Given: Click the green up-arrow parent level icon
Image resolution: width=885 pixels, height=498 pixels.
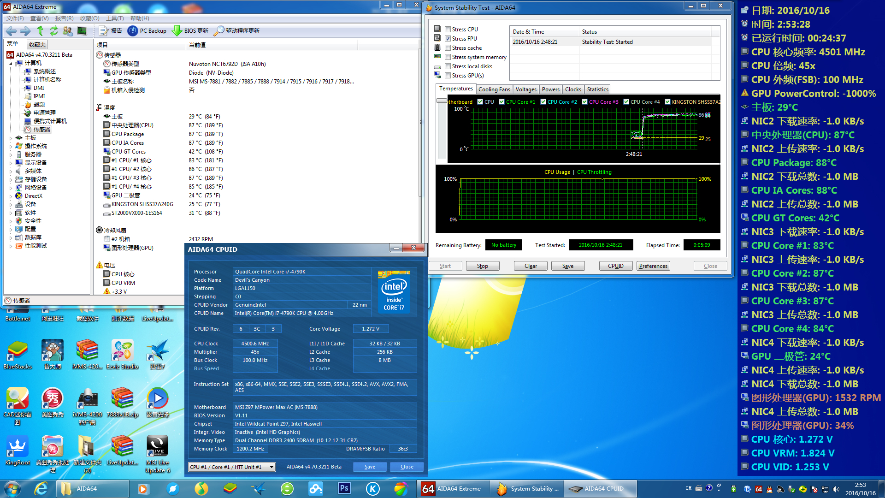Looking at the screenshot, I should 41,31.
